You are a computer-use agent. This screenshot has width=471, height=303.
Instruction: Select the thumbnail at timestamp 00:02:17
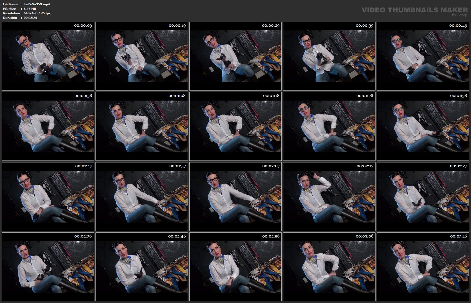329,196
